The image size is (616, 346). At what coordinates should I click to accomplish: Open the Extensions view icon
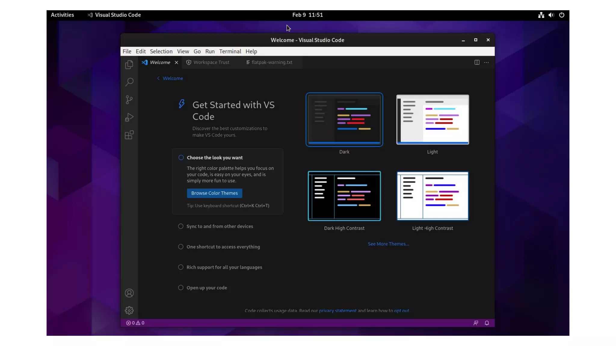point(129,135)
